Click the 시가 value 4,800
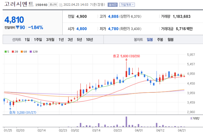The image size is (203, 133). 81,29
